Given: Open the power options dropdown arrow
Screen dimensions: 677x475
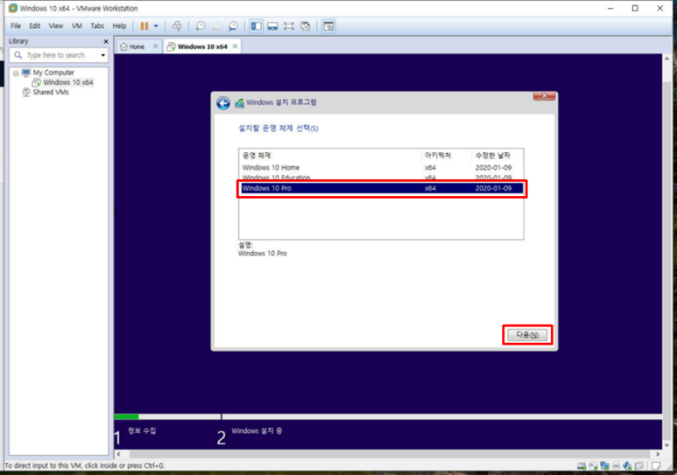Looking at the screenshot, I should point(156,26).
